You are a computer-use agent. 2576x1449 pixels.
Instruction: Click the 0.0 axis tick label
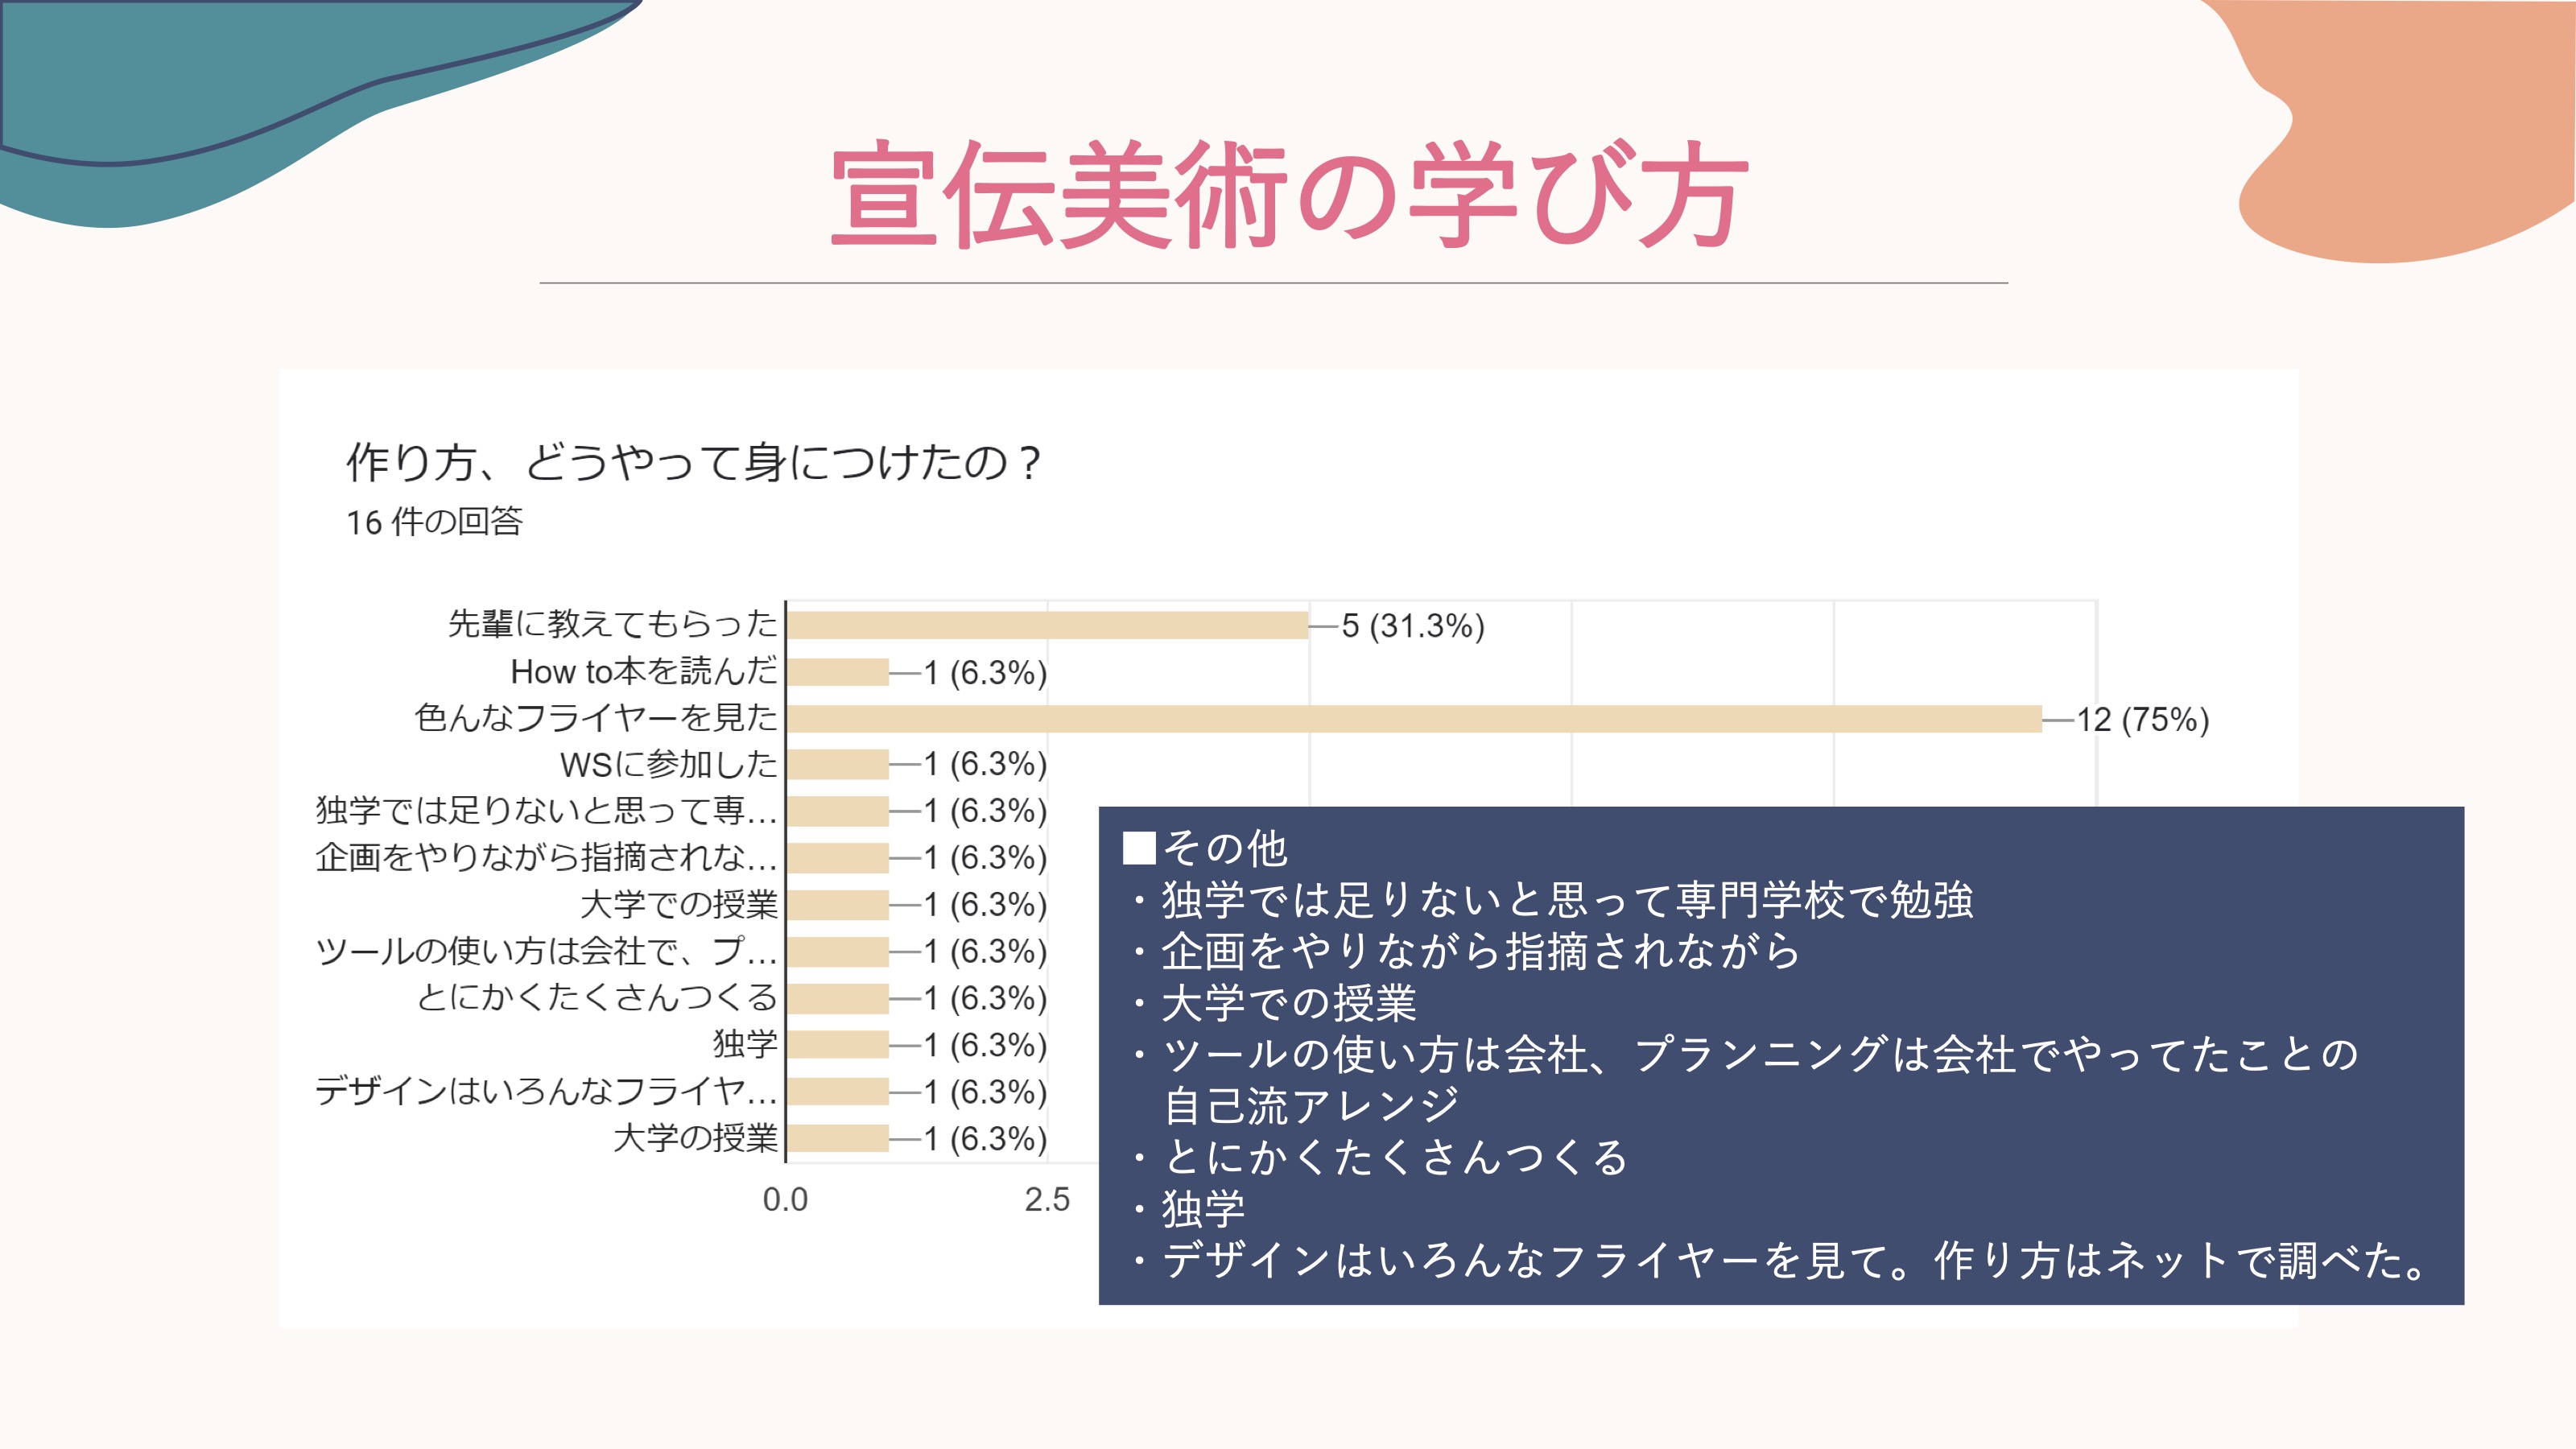point(785,1199)
